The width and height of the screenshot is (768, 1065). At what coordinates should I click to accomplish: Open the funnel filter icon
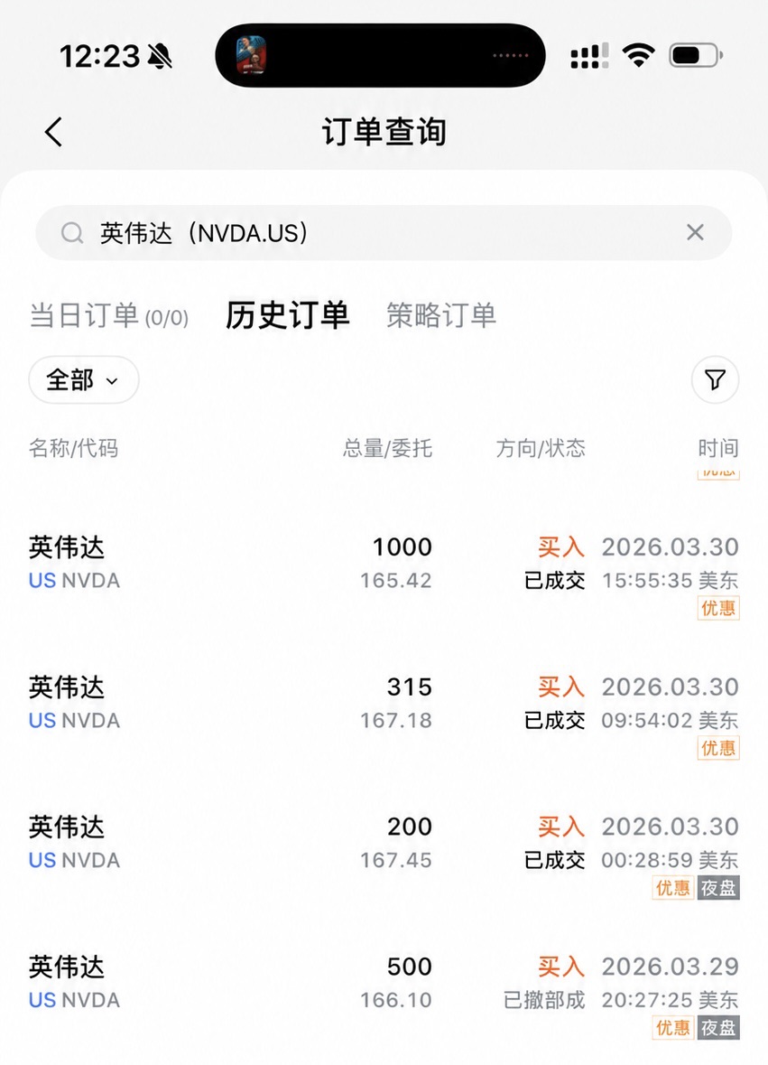[715, 379]
